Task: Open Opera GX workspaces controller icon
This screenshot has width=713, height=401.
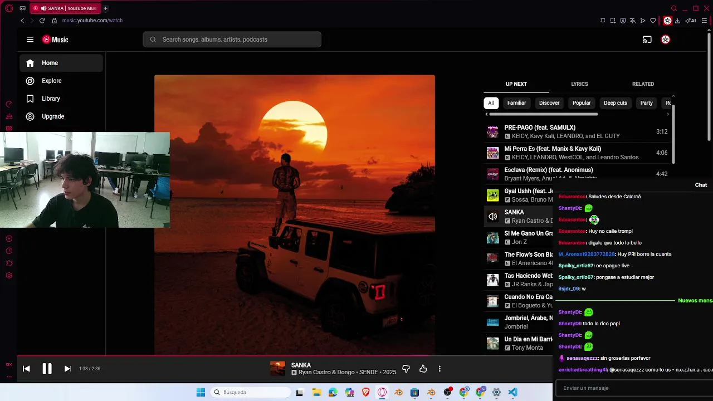Action: click(22, 8)
